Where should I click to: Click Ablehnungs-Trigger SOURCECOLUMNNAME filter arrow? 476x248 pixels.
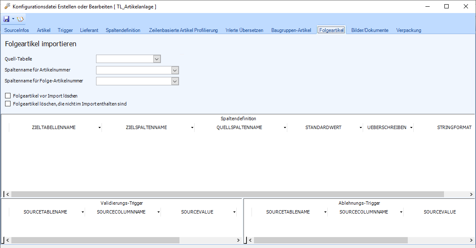click(401, 212)
